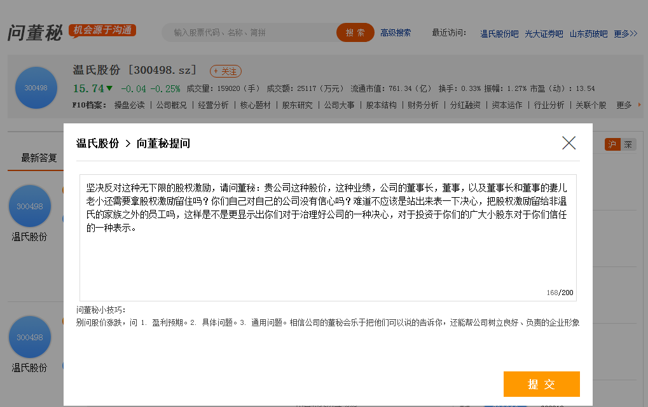This screenshot has width=648, height=407.
Task: Open 行业分析 F10 page
Action: tap(549, 105)
